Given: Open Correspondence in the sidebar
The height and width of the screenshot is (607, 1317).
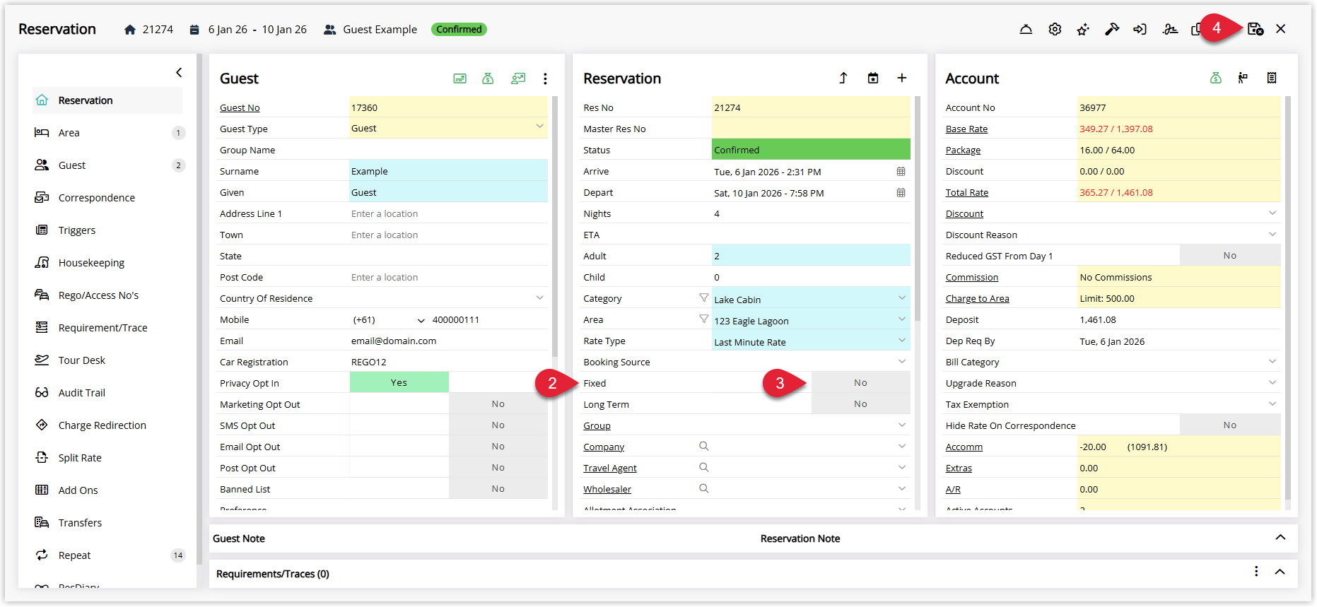Looking at the screenshot, I should (107, 198).
